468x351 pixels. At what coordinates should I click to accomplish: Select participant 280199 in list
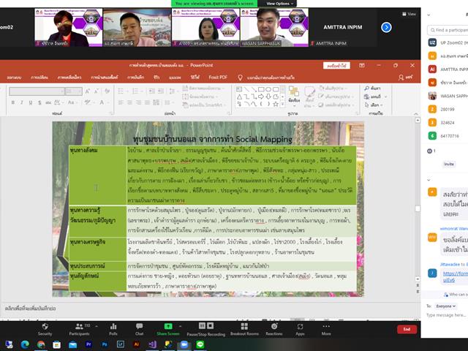(448, 109)
